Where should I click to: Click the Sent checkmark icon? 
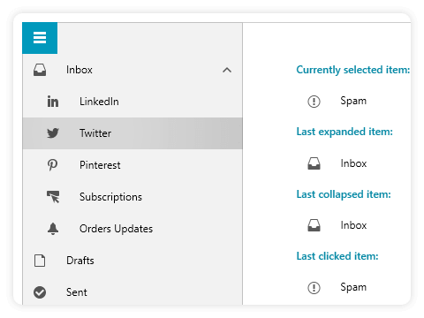tap(40, 292)
